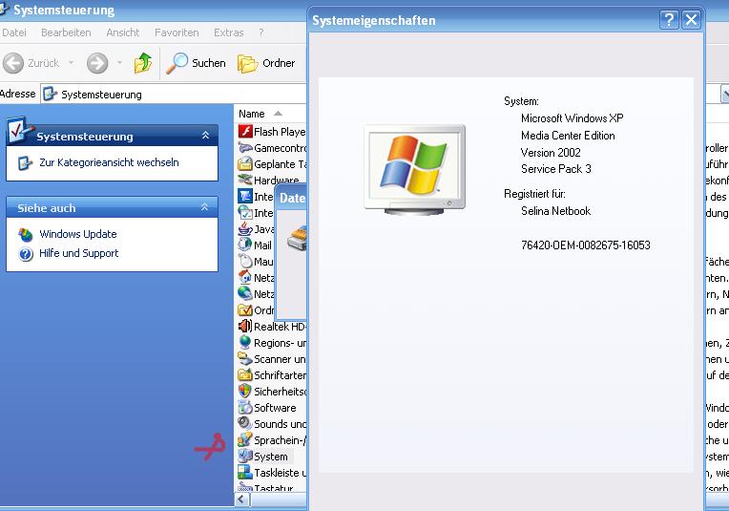Click the Hilfe und Support question icon
The height and width of the screenshot is (511, 729).
26,254
